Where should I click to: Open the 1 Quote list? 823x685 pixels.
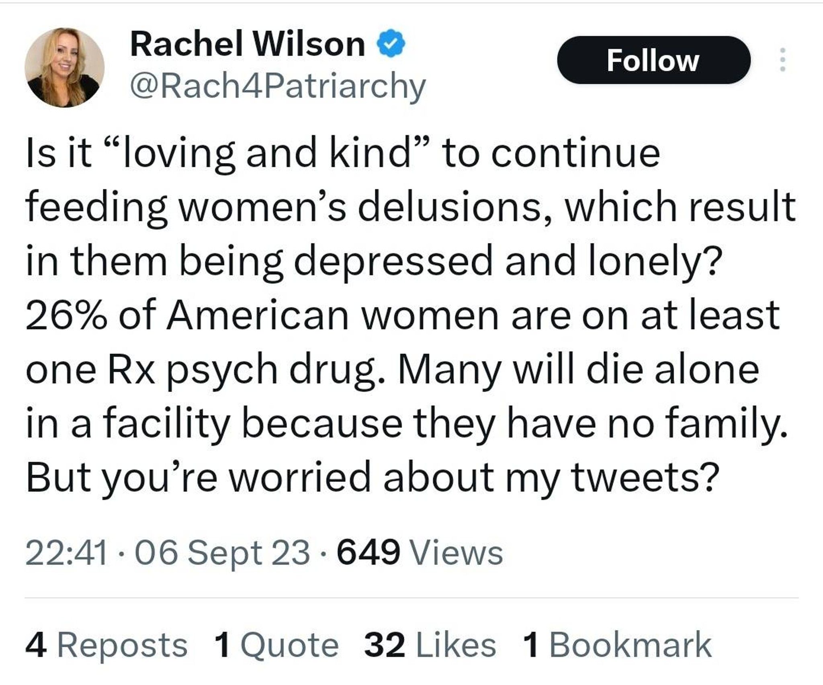[x=276, y=646]
